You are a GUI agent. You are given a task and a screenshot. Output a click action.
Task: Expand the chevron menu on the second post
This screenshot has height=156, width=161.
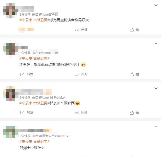[x=156, y=43]
